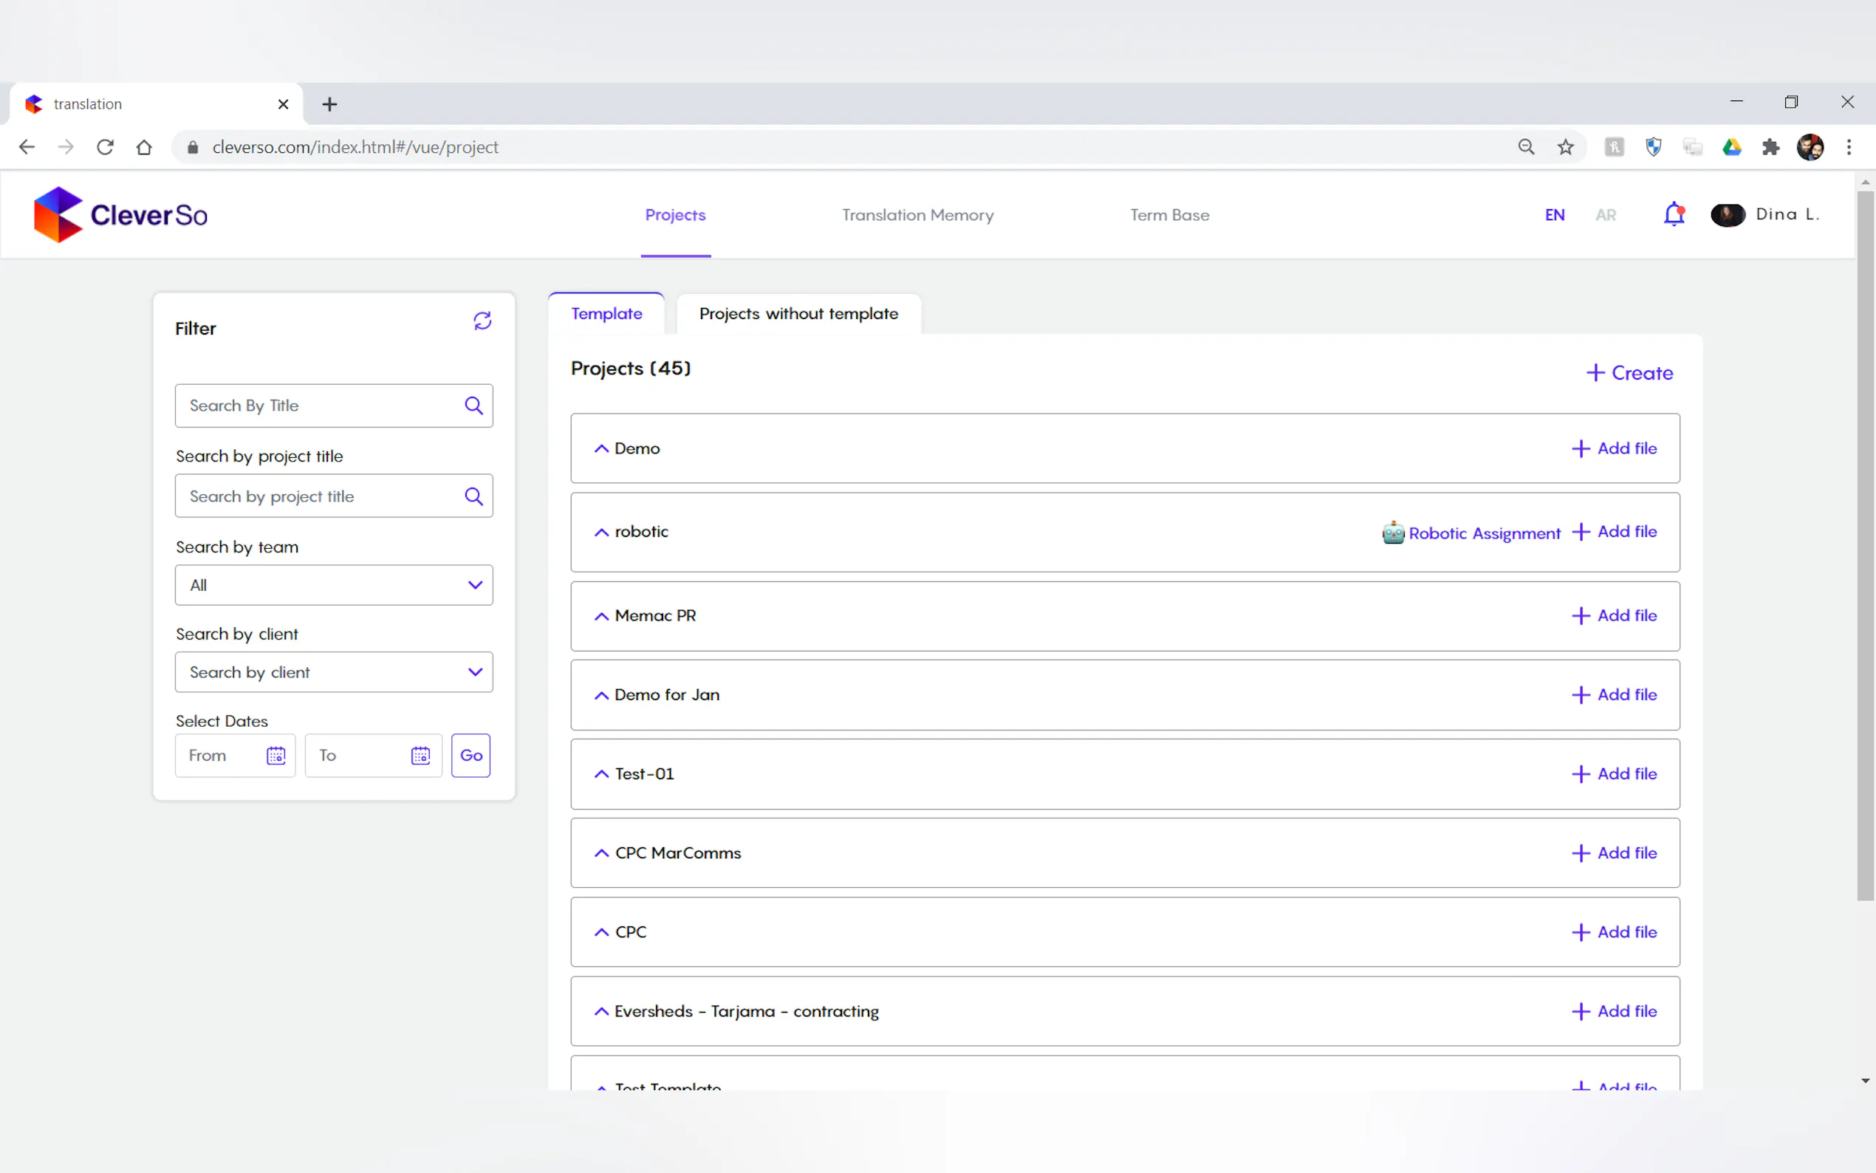Click Create to add a new project
This screenshot has height=1173, width=1876.
coord(1629,373)
